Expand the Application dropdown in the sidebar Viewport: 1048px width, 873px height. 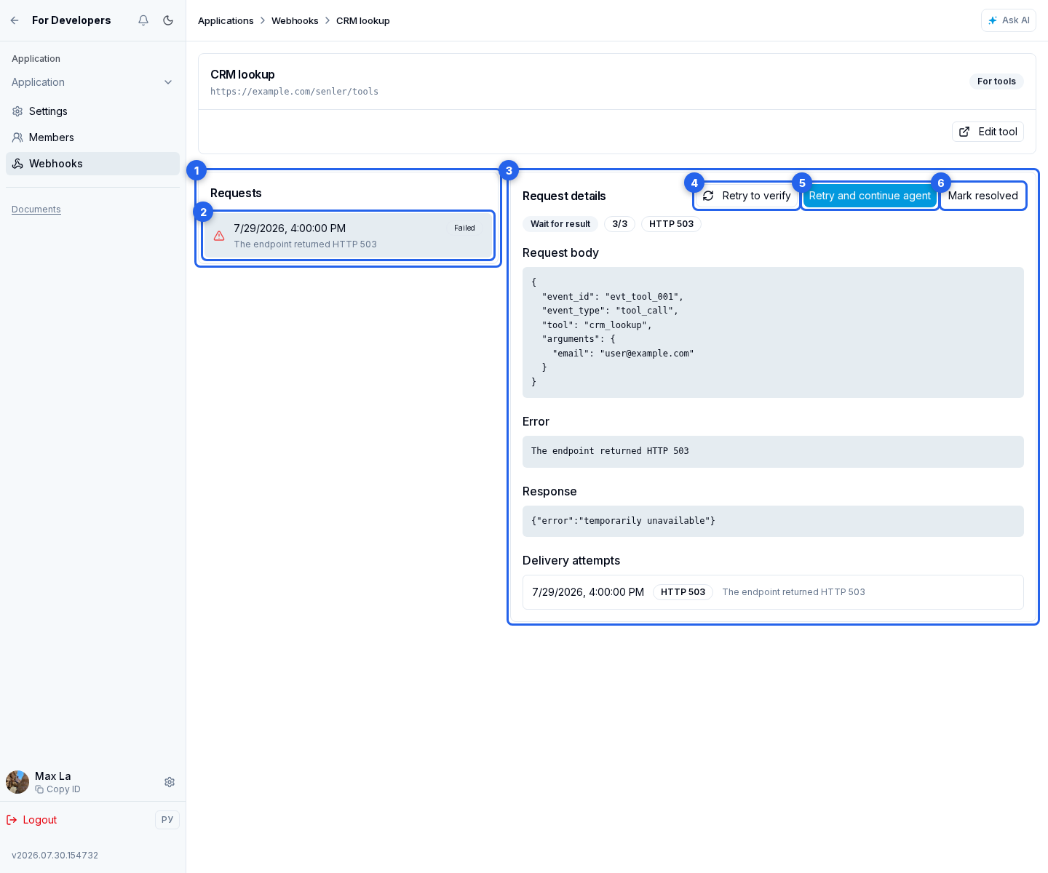[x=92, y=82]
